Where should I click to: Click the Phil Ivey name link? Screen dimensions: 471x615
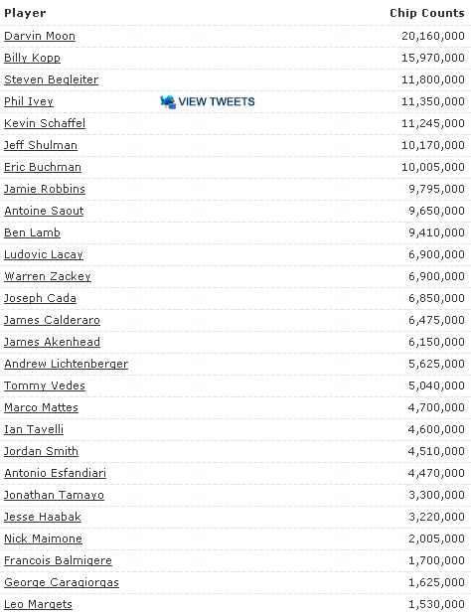tap(29, 101)
